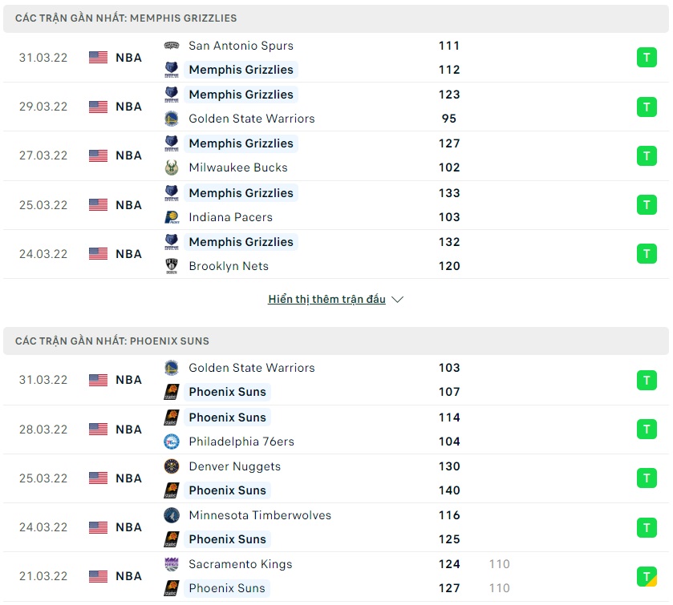Click "Hiển thị thêm trận đấu" link
This screenshot has width=673, height=605.
[326, 300]
